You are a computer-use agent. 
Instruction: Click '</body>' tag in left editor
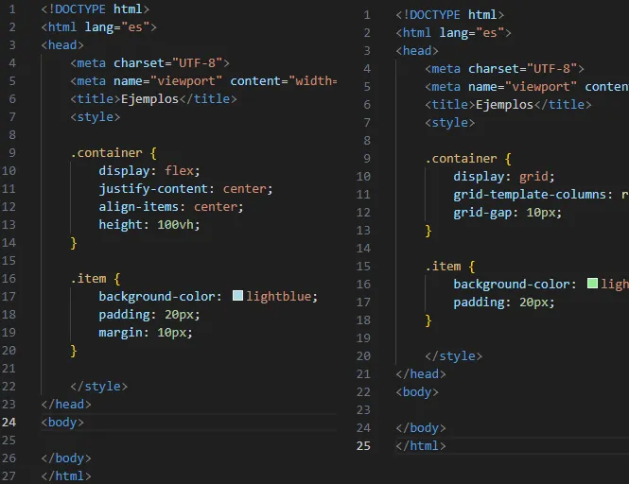(x=66, y=458)
